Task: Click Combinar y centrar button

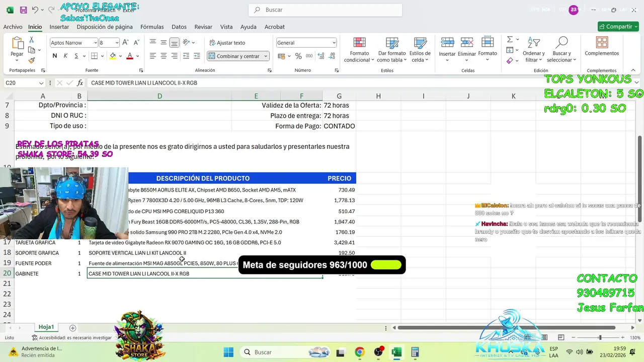Action: click(234, 56)
